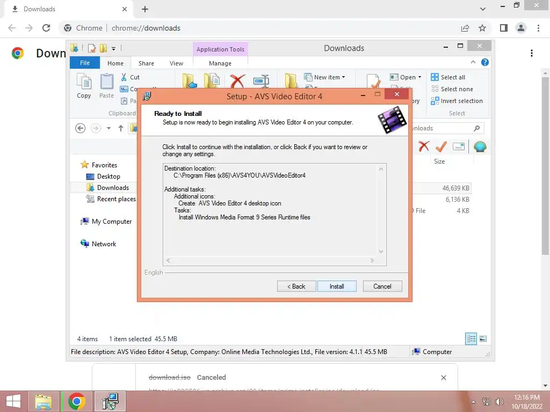Screen dimensions: 550x412
Task: Click the Rename icon in the ribbon
Action: pos(262,81)
